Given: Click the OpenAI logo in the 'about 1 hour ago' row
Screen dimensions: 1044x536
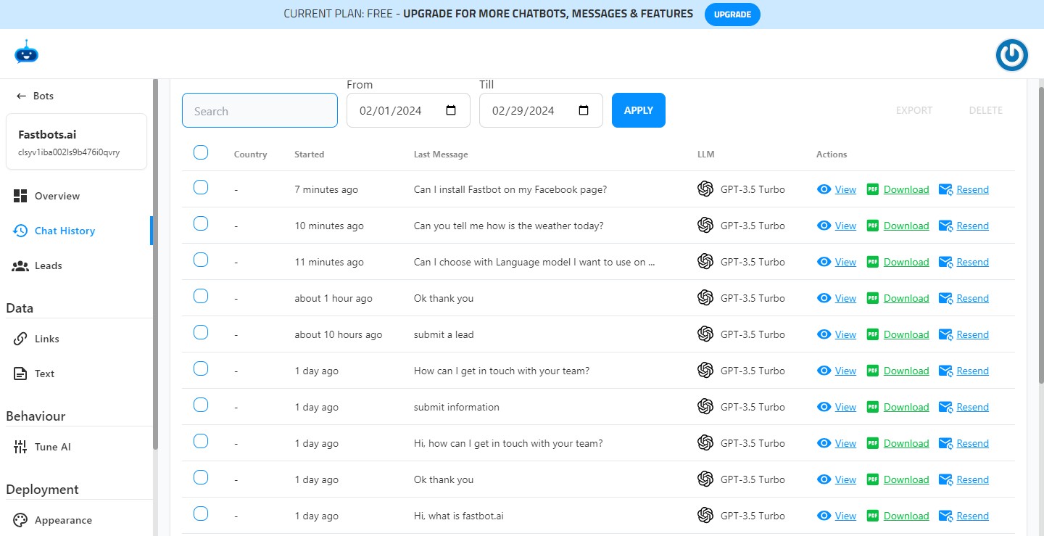Looking at the screenshot, I should [x=705, y=298].
